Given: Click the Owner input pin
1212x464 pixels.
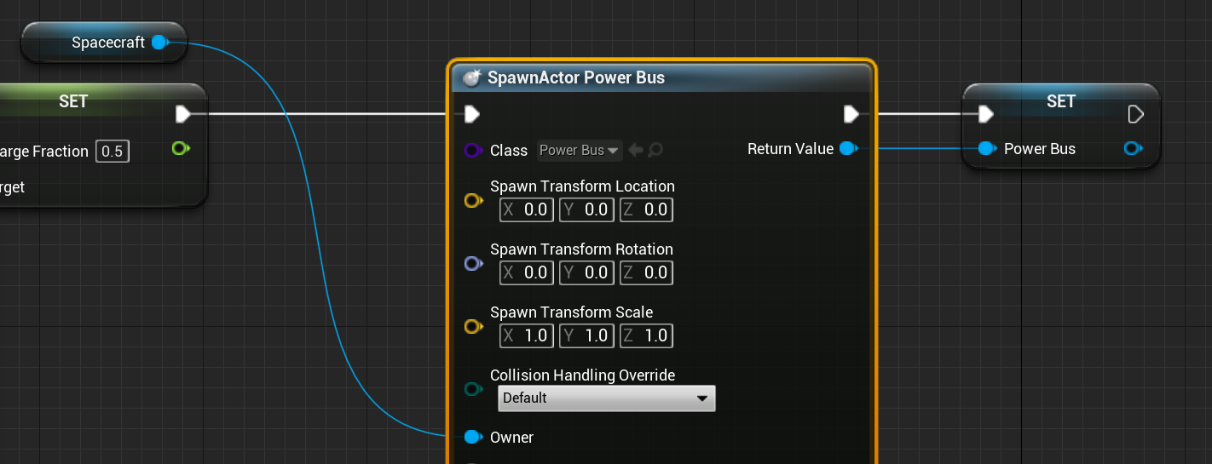Looking at the screenshot, I should pyautogui.click(x=472, y=438).
